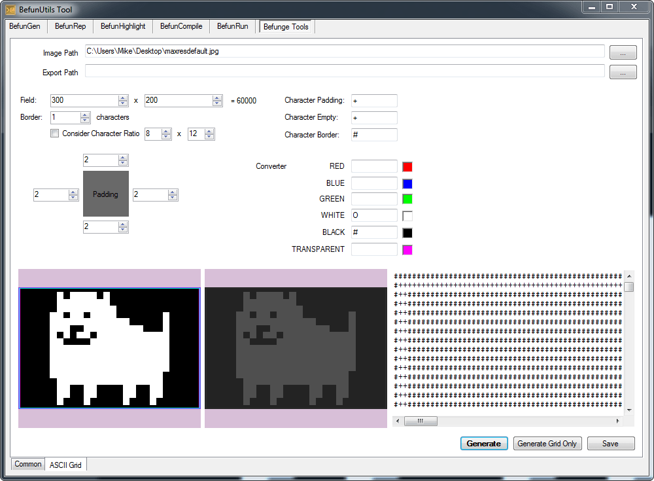
Task: Select the original dog image preview
Action: (x=109, y=348)
